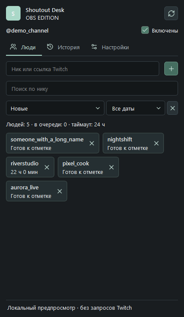The image size is (184, 317).
Task: Open the Настройки tab
Action: [110, 47]
